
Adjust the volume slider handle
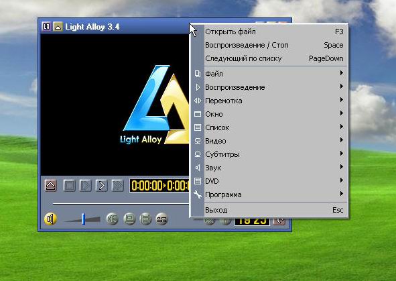[x=83, y=219]
